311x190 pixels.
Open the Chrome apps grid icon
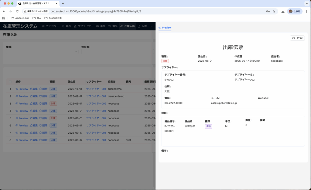[4, 18]
